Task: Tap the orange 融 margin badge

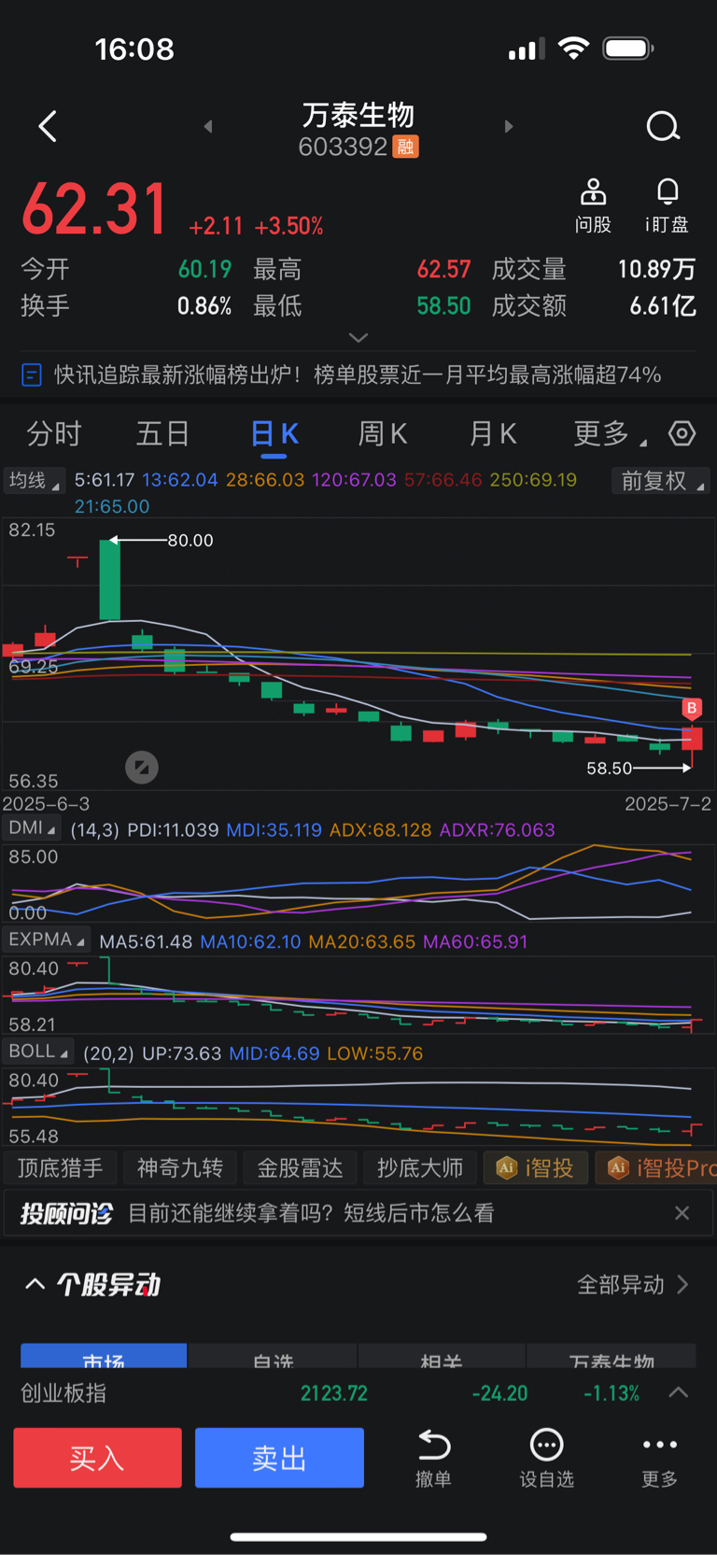Action: (x=405, y=147)
